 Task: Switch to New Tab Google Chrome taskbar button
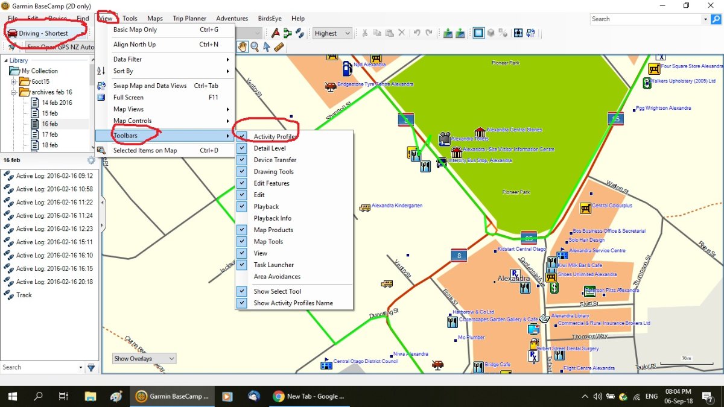[310, 396]
